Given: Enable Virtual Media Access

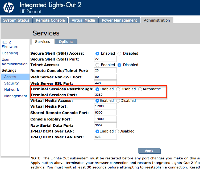Looking at the screenshot, I should (x=97, y=101).
